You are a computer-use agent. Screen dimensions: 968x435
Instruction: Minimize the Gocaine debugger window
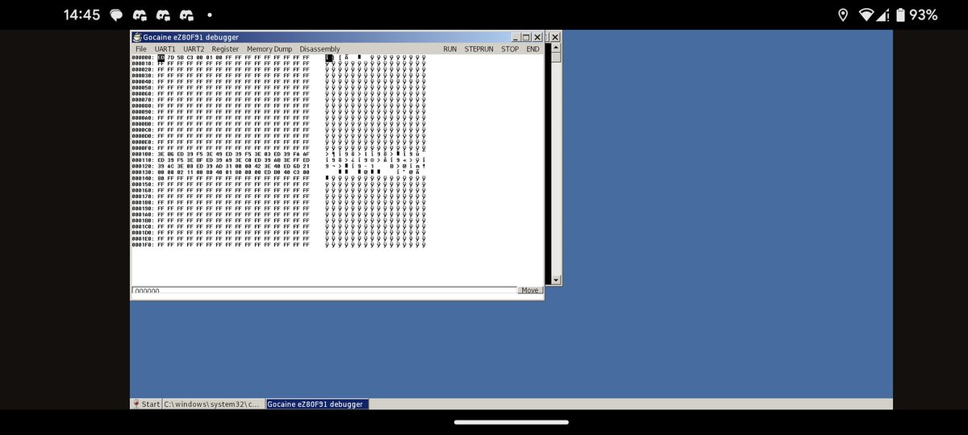tap(516, 37)
